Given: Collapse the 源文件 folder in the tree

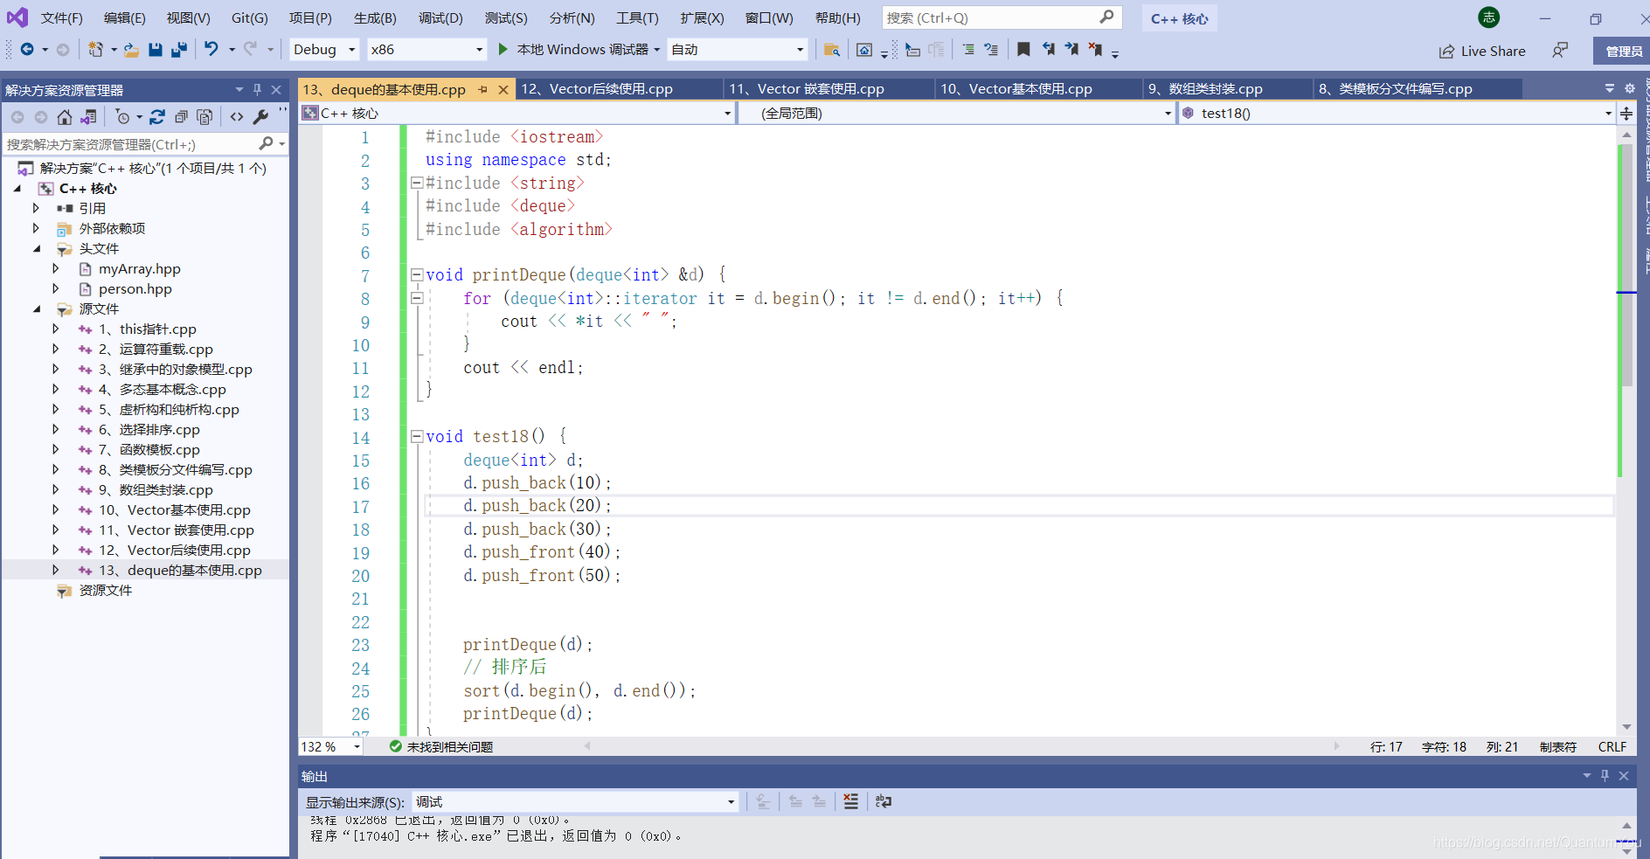Looking at the screenshot, I should (37, 308).
